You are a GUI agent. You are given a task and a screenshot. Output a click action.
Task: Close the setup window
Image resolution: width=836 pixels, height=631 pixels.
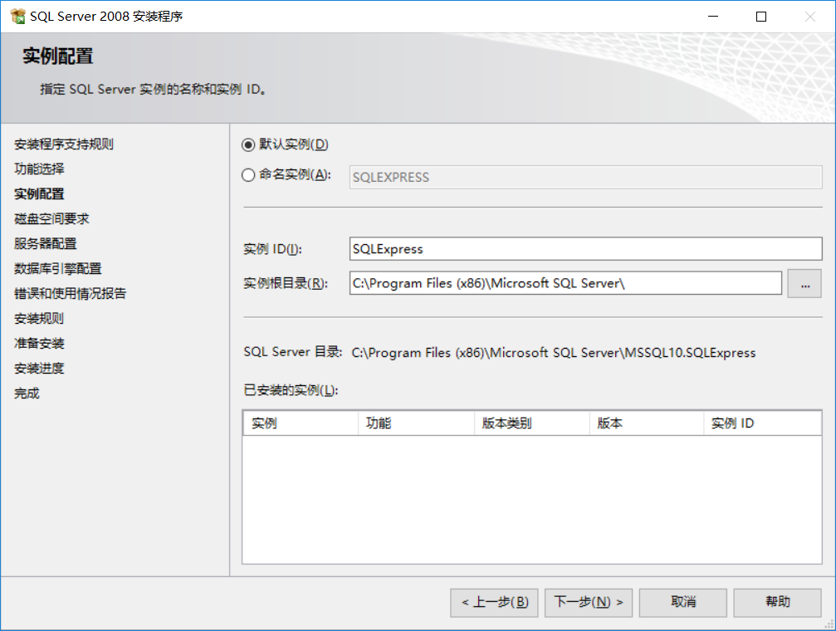point(810,17)
